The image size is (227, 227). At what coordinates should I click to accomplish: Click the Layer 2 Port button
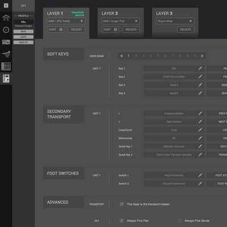click(110, 30)
